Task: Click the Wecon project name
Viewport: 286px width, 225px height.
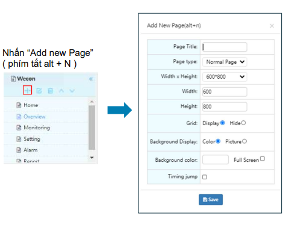Action: [x=26, y=79]
